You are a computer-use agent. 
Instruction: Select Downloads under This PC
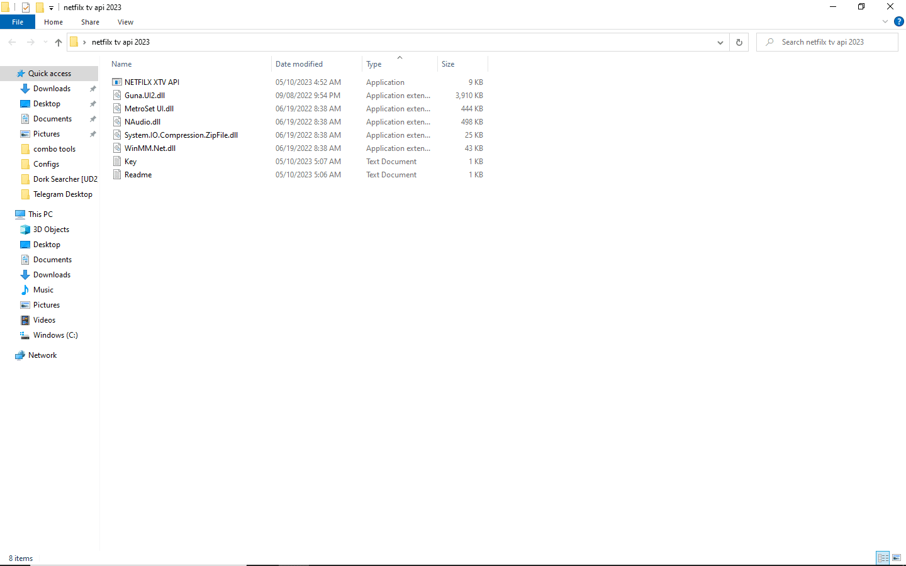click(x=52, y=275)
